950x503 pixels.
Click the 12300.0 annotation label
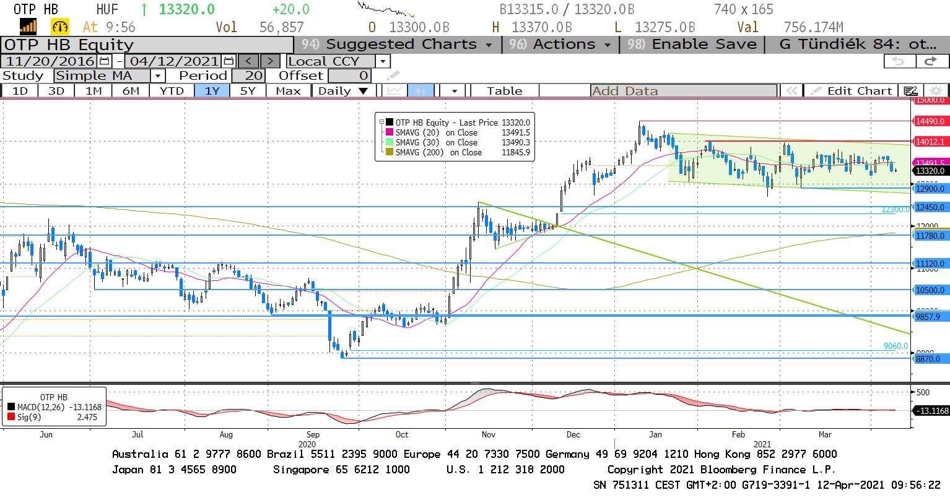tap(896, 210)
